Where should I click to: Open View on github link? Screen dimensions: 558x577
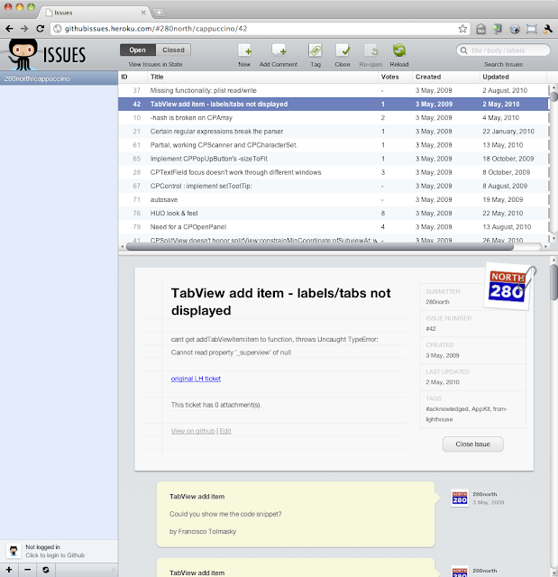193,431
